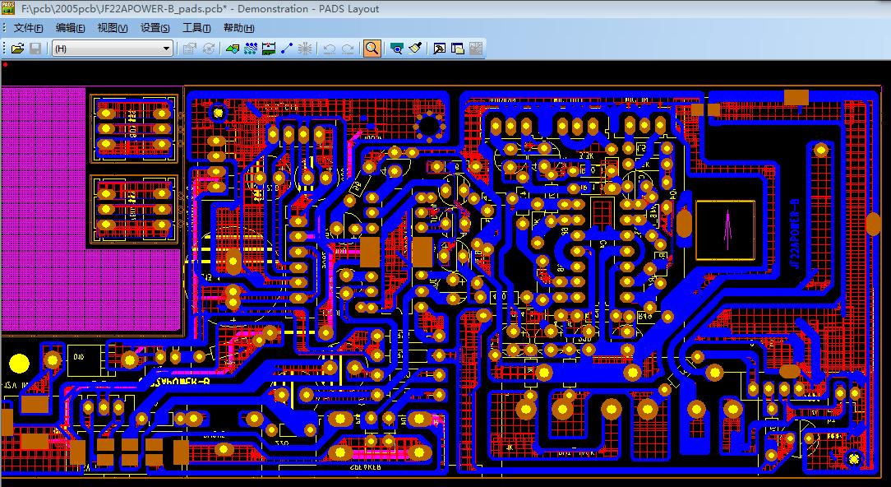Open the ECO toolbar icon
891x487 pixels.
point(269,48)
